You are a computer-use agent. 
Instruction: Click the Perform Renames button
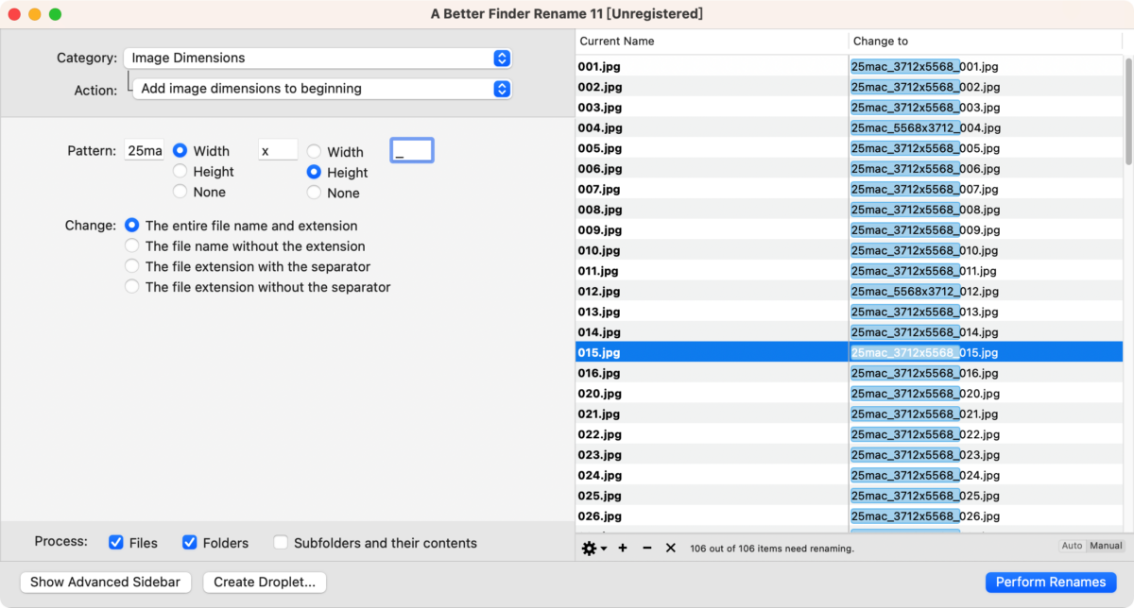1051,583
